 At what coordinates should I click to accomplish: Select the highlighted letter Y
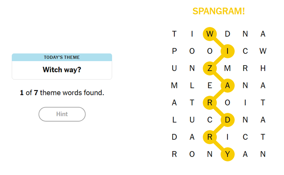tap(227, 154)
